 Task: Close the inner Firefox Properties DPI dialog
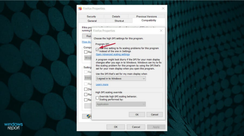[x=161, y=31]
